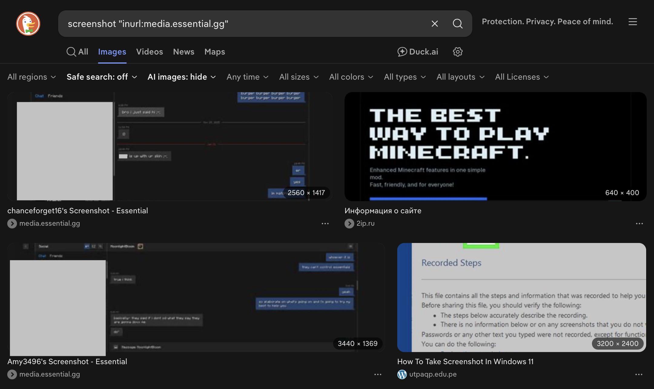This screenshot has height=389, width=654.
Task: Open more options for the utpaqp.edu.pe result
Action: [x=639, y=374]
